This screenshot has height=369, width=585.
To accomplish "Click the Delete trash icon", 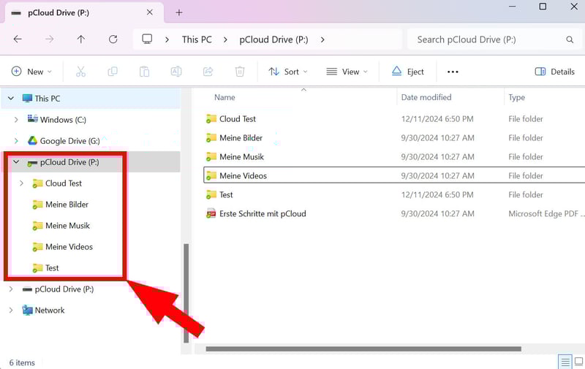I will pyautogui.click(x=240, y=72).
